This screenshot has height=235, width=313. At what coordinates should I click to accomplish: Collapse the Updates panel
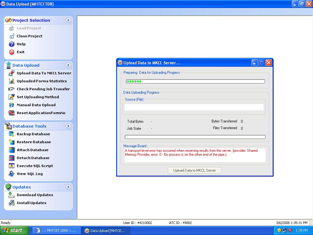(x=68, y=187)
